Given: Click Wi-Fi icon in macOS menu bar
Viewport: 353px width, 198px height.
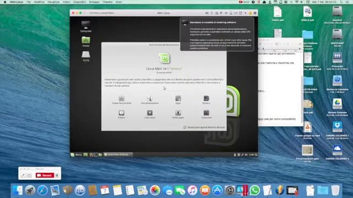Looking at the screenshot, I should coord(297,2).
